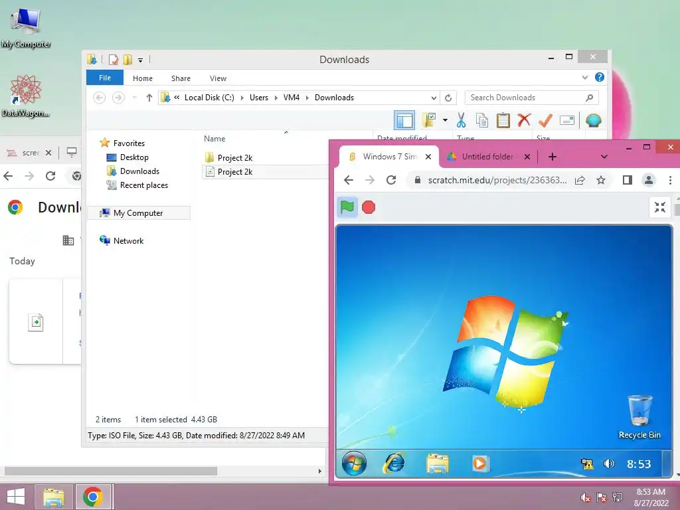This screenshot has height=510, width=680.
Task: Switch to the Windows 7 Sim Chrome tab
Action: (389, 157)
